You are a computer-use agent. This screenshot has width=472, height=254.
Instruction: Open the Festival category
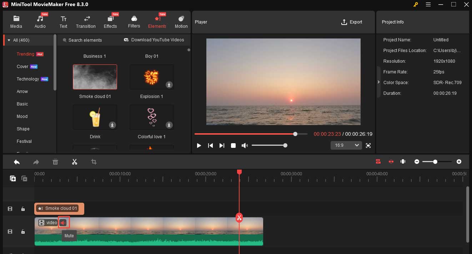click(24, 141)
